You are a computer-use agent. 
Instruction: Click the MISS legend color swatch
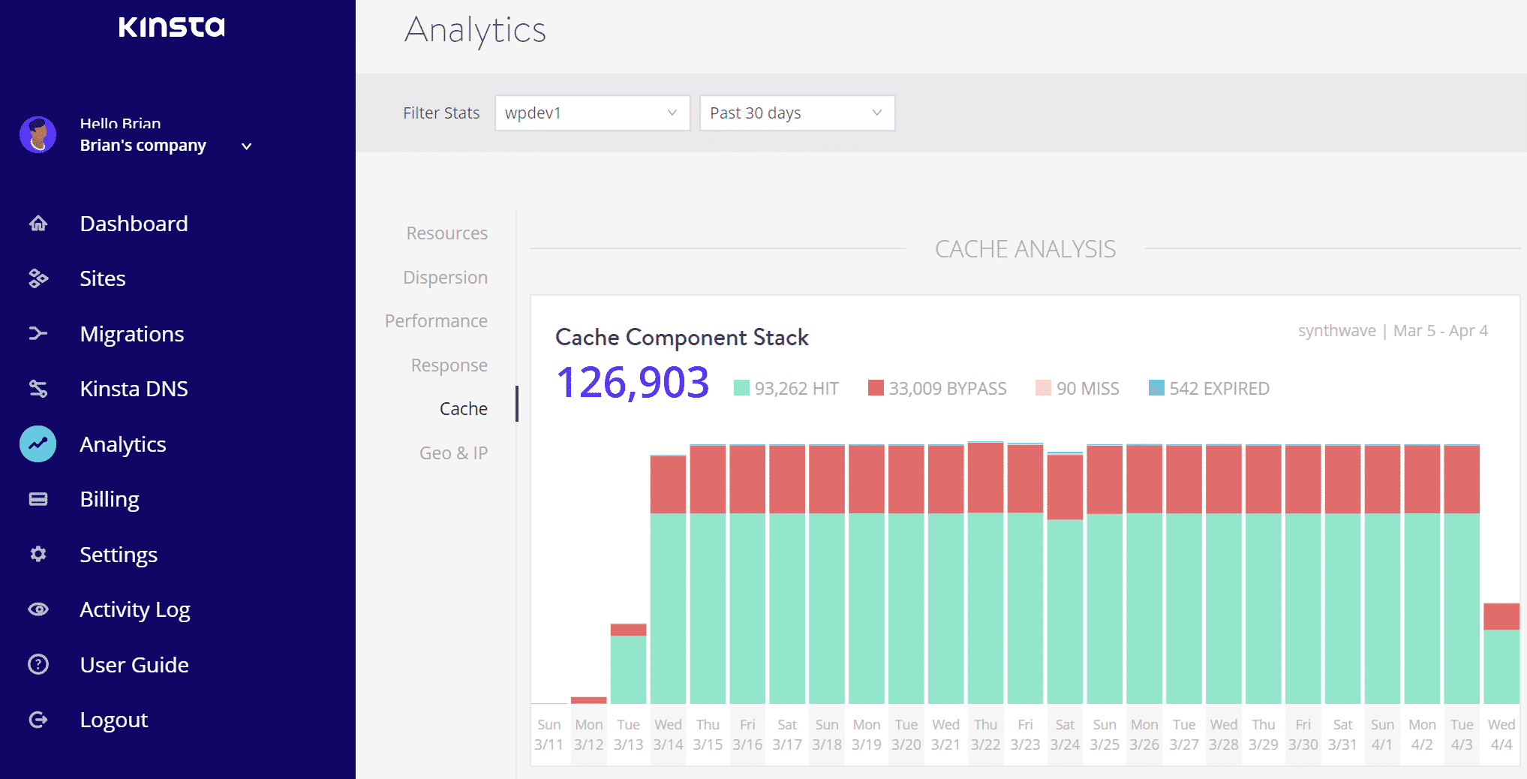tap(1043, 388)
